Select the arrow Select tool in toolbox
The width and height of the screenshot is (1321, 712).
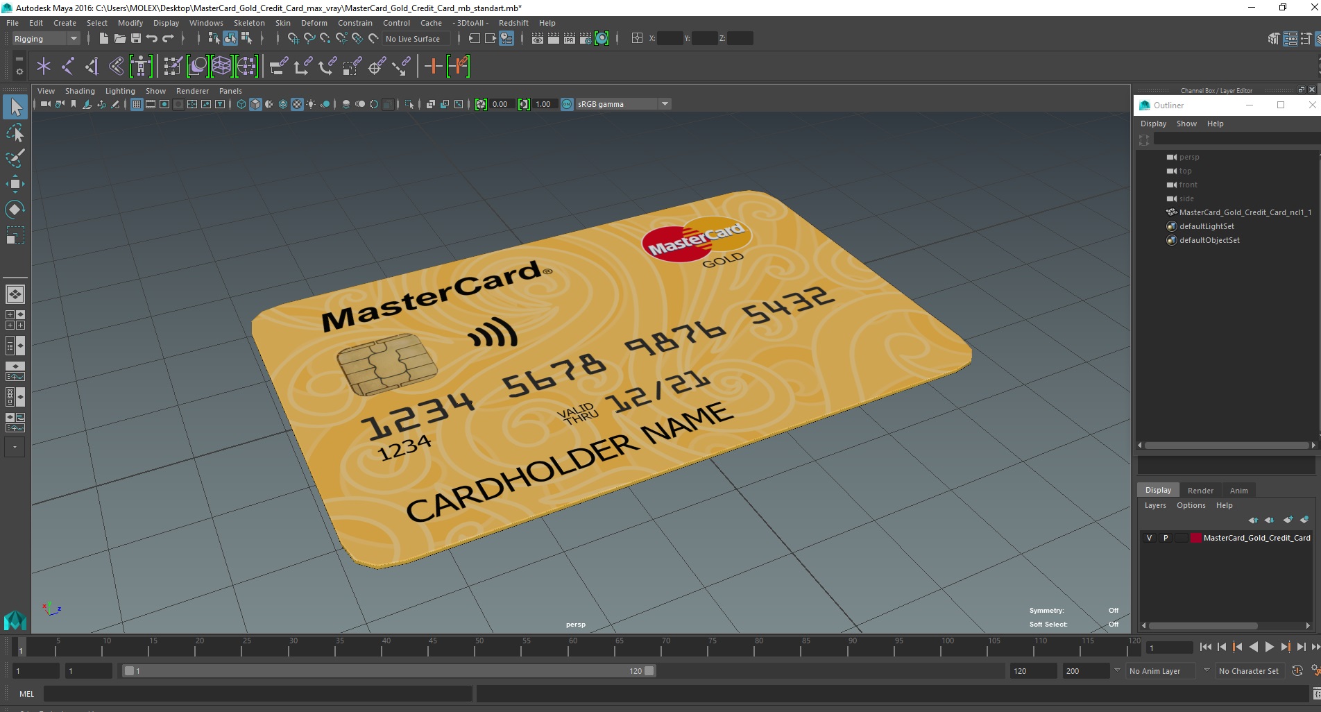tap(15, 107)
